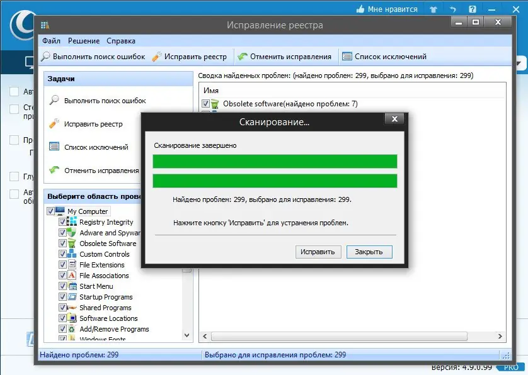Click the Закрыть button in scanning dialog
Image resolution: width=528 pixels, height=375 pixels.
tap(369, 252)
